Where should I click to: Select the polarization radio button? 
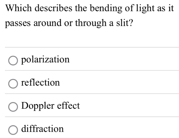tap(13, 60)
